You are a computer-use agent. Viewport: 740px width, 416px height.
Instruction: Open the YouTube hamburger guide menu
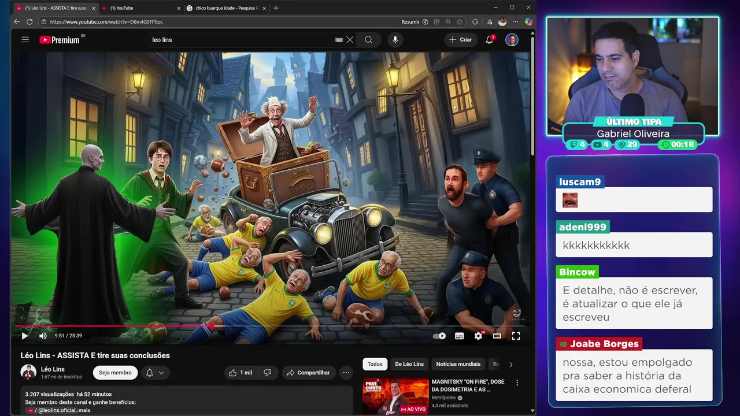point(25,40)
